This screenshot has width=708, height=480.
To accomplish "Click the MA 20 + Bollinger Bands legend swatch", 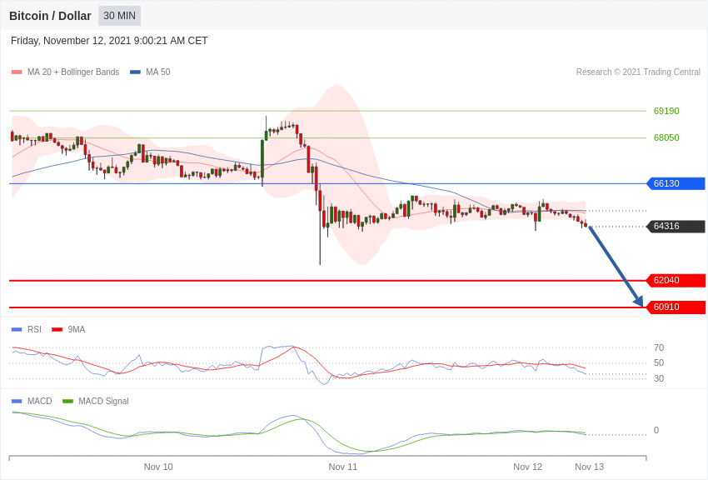I will coord(17,72).
